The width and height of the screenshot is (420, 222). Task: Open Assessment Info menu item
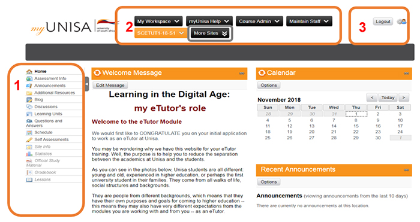click(50, 78)
